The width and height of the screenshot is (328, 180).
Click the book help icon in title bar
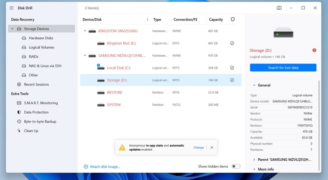pos(279,8)
